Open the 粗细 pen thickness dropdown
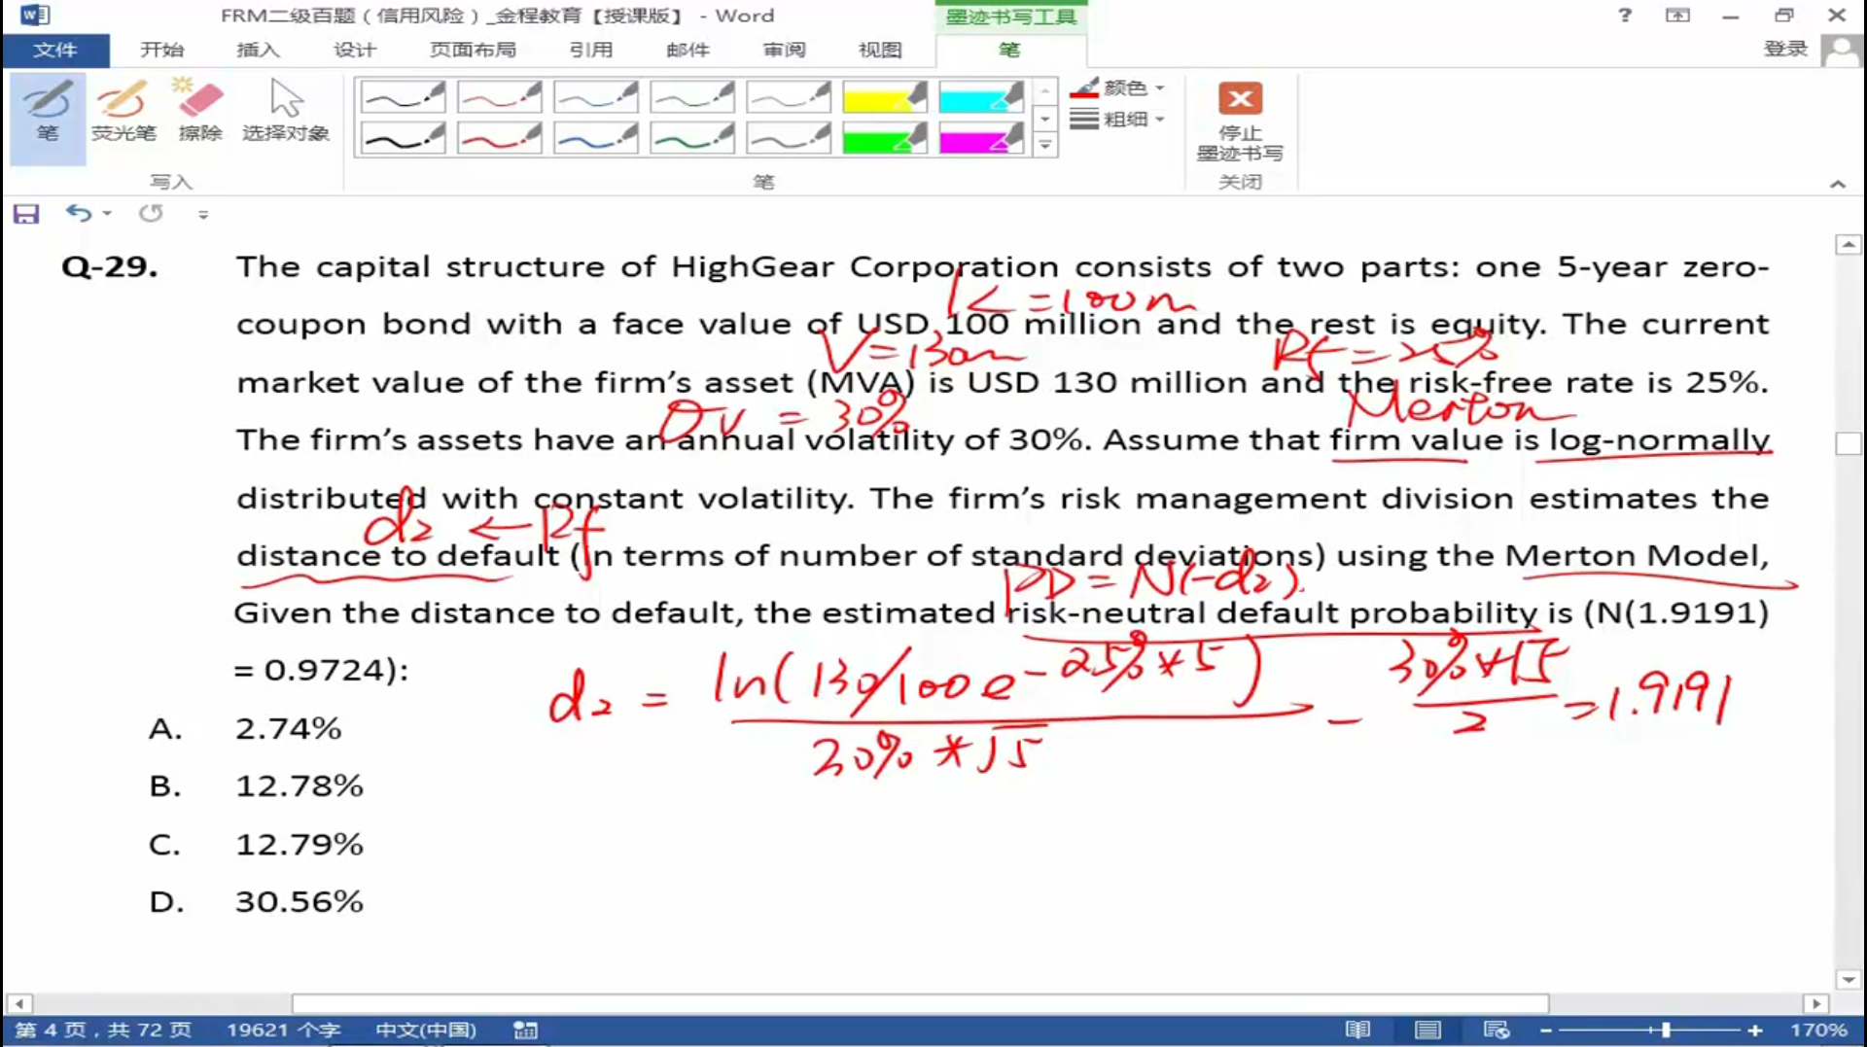Screen dimensions: 1867x1047 [1117, 119]
